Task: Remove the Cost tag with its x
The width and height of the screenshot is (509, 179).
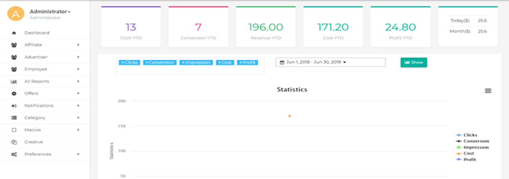Action: 220,63
